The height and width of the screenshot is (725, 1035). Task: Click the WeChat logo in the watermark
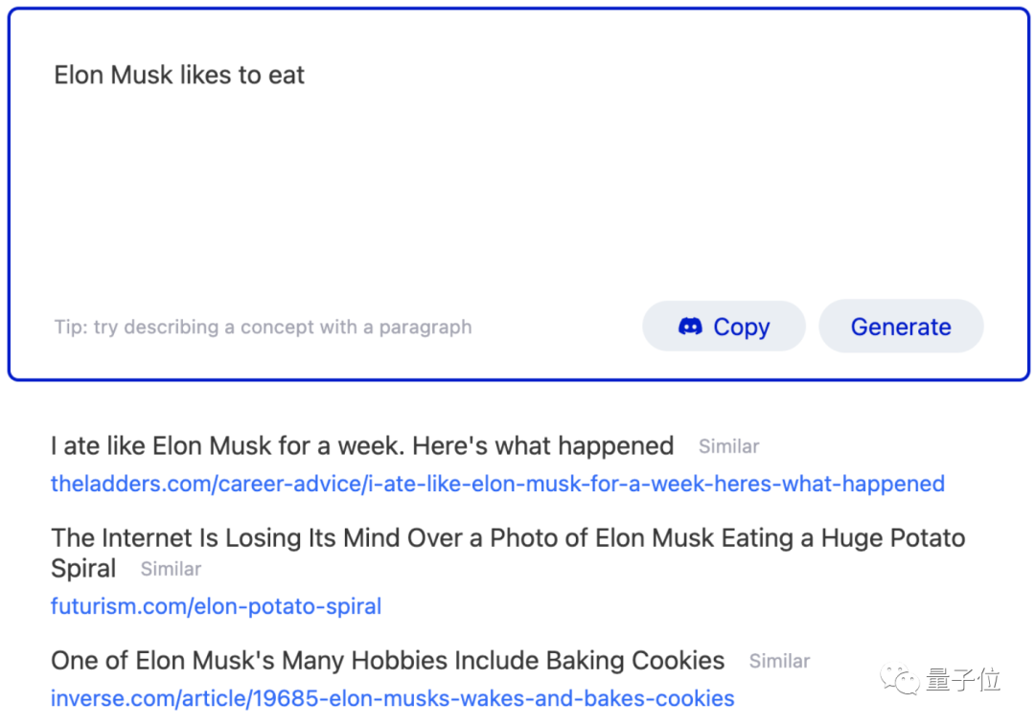(x=903, y=679)
